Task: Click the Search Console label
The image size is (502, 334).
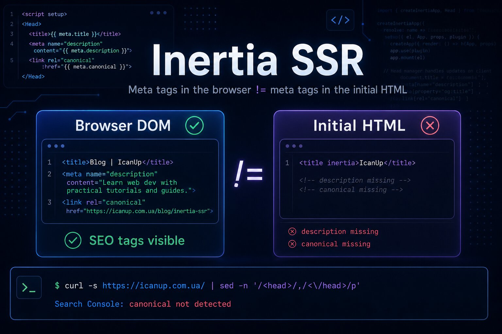Action: click(x=89, y=304)
